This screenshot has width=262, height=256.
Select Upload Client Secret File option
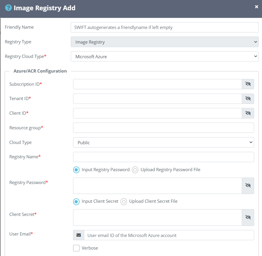(124, 202)
